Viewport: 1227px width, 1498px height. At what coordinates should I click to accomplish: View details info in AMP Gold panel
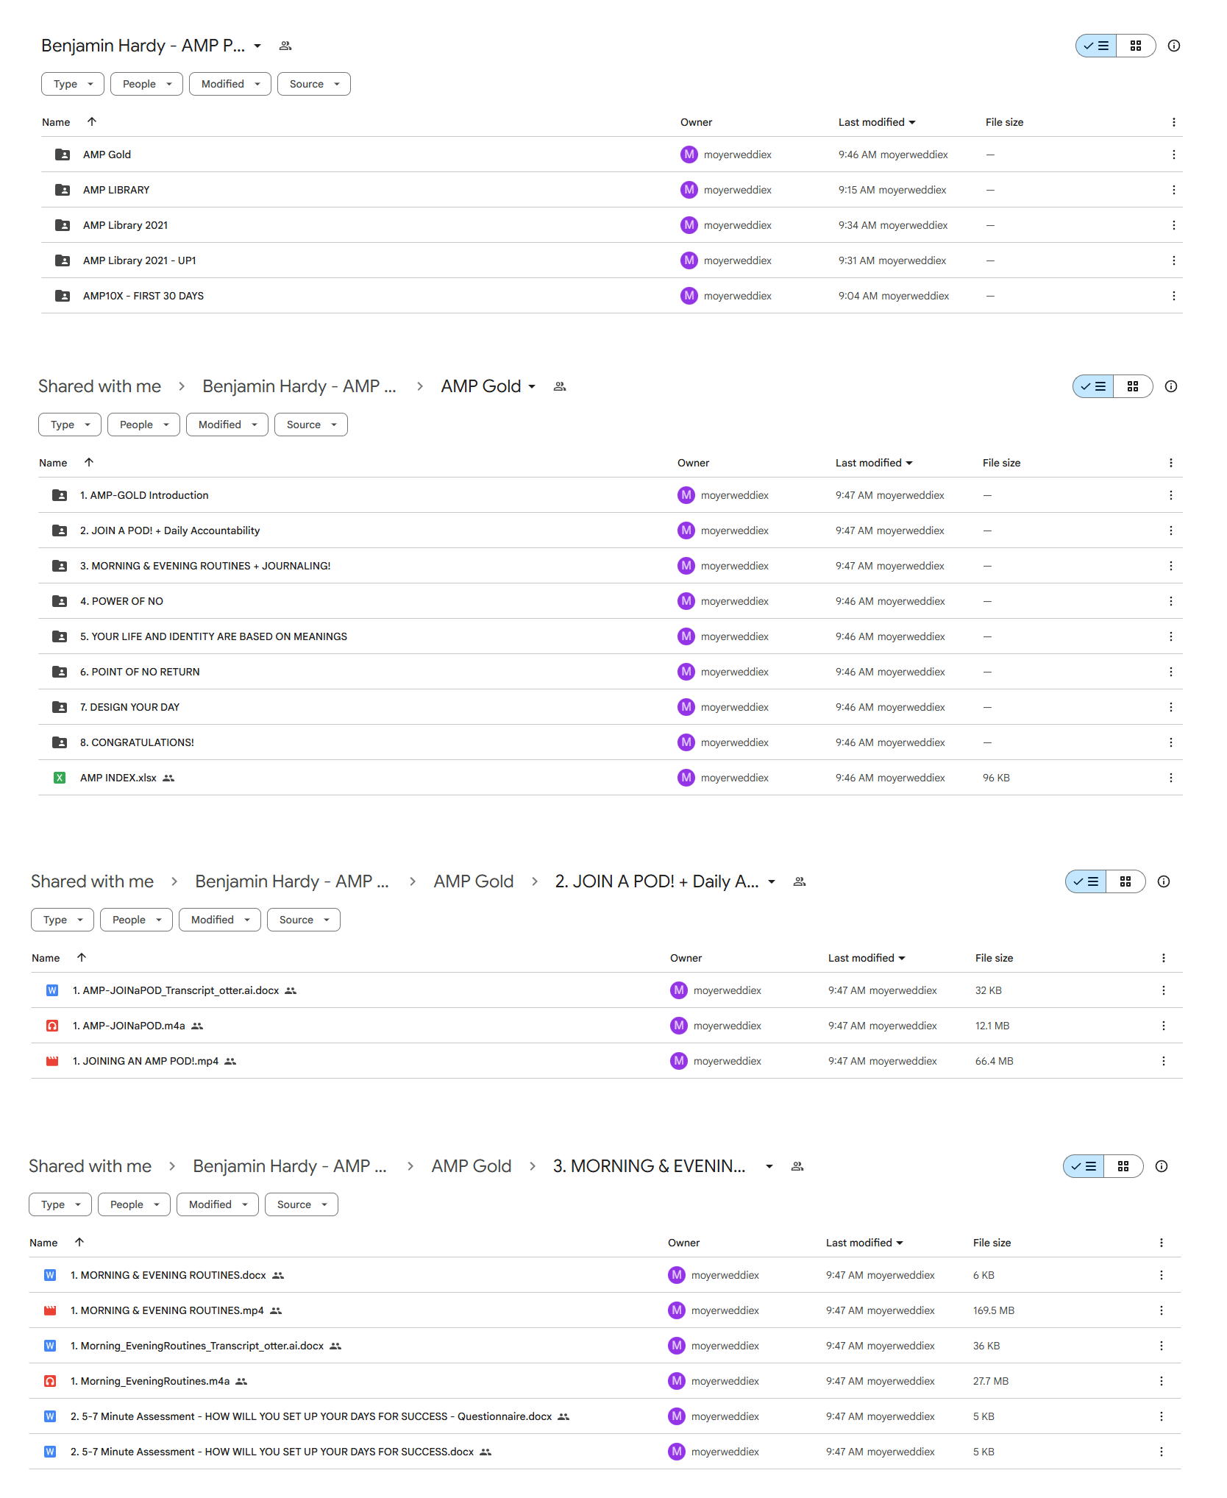pyautogui.click(x=1170, y=386)
